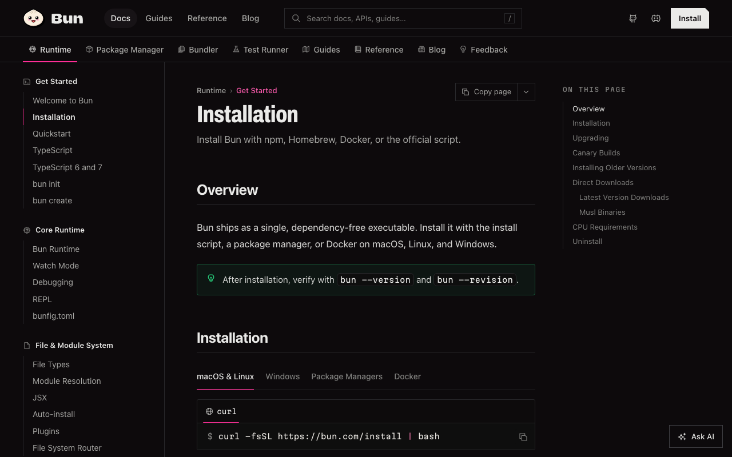
Task: Focus the Search docs input field
Action: tap(403, 18)
